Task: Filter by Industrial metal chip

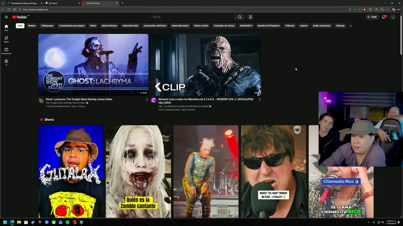Action: (x=130, y=26)
